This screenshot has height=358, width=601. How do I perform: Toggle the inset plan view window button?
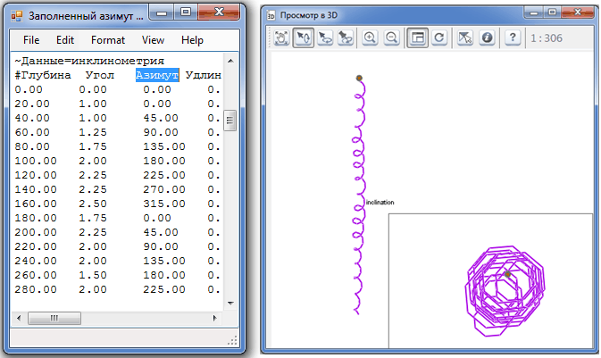417,37
